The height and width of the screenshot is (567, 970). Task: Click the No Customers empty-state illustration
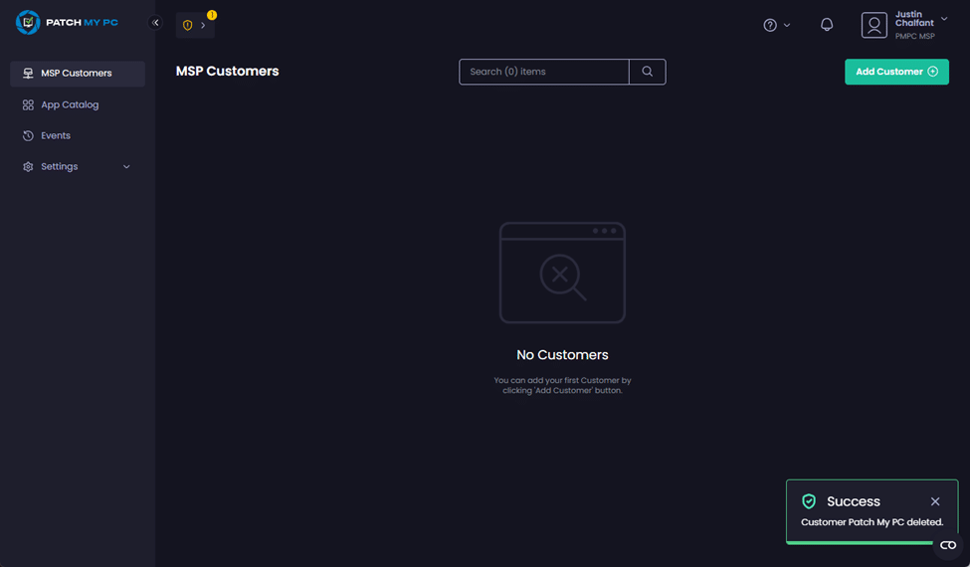(562, 273)
